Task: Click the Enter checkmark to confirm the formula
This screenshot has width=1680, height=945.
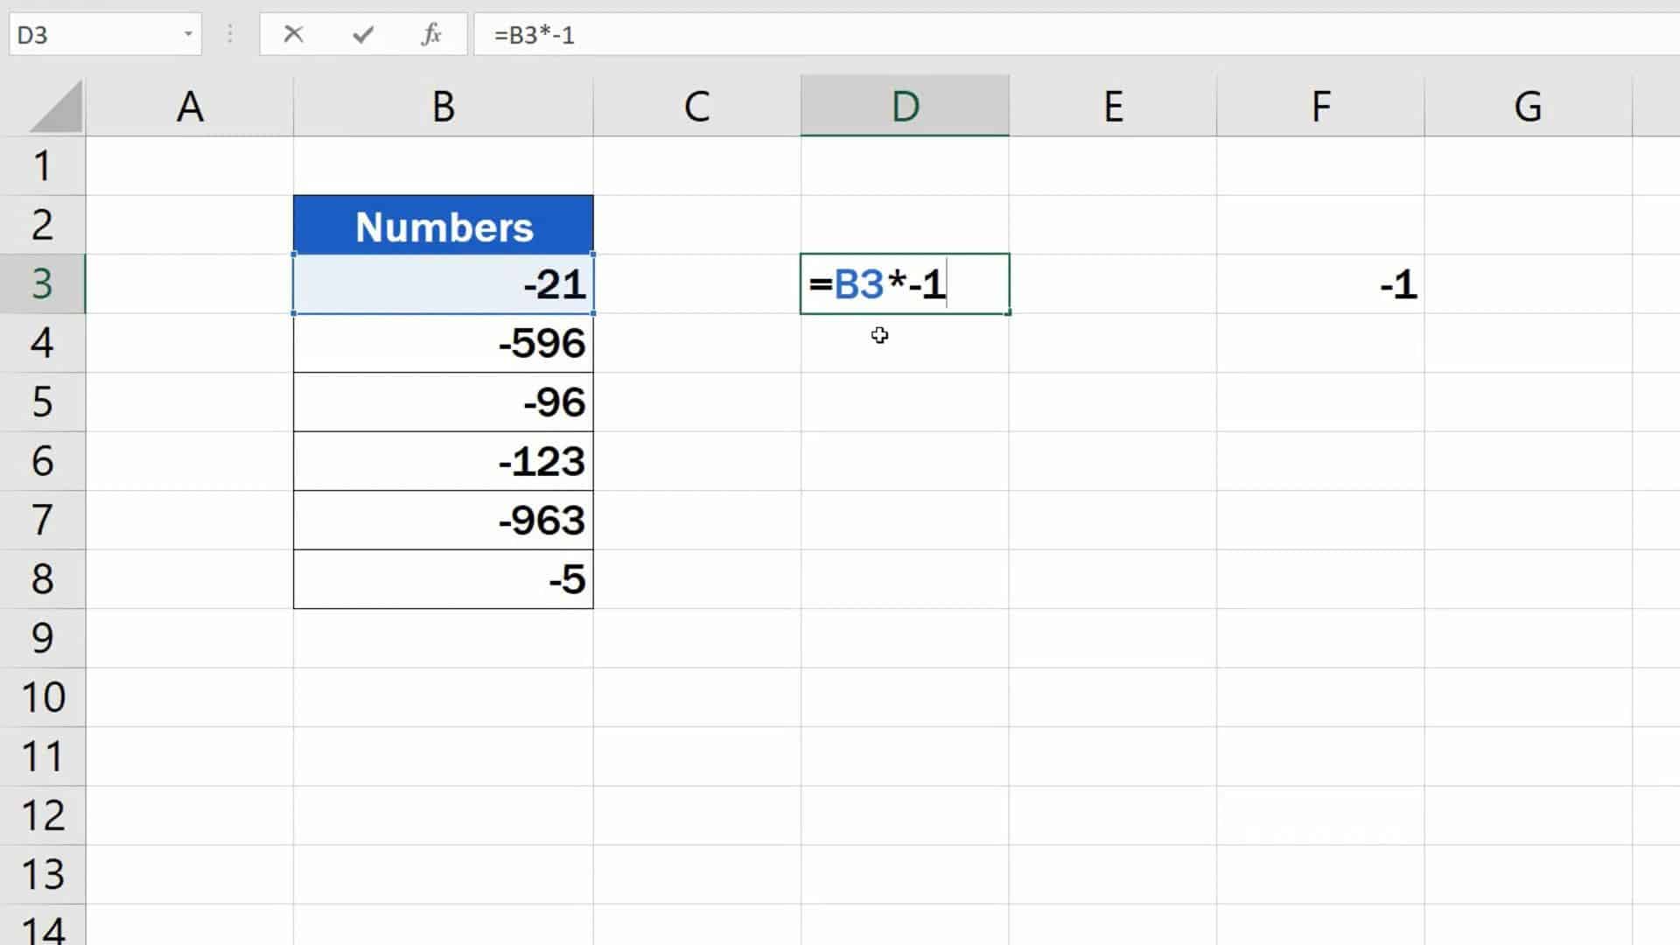Action: point(362,35)
